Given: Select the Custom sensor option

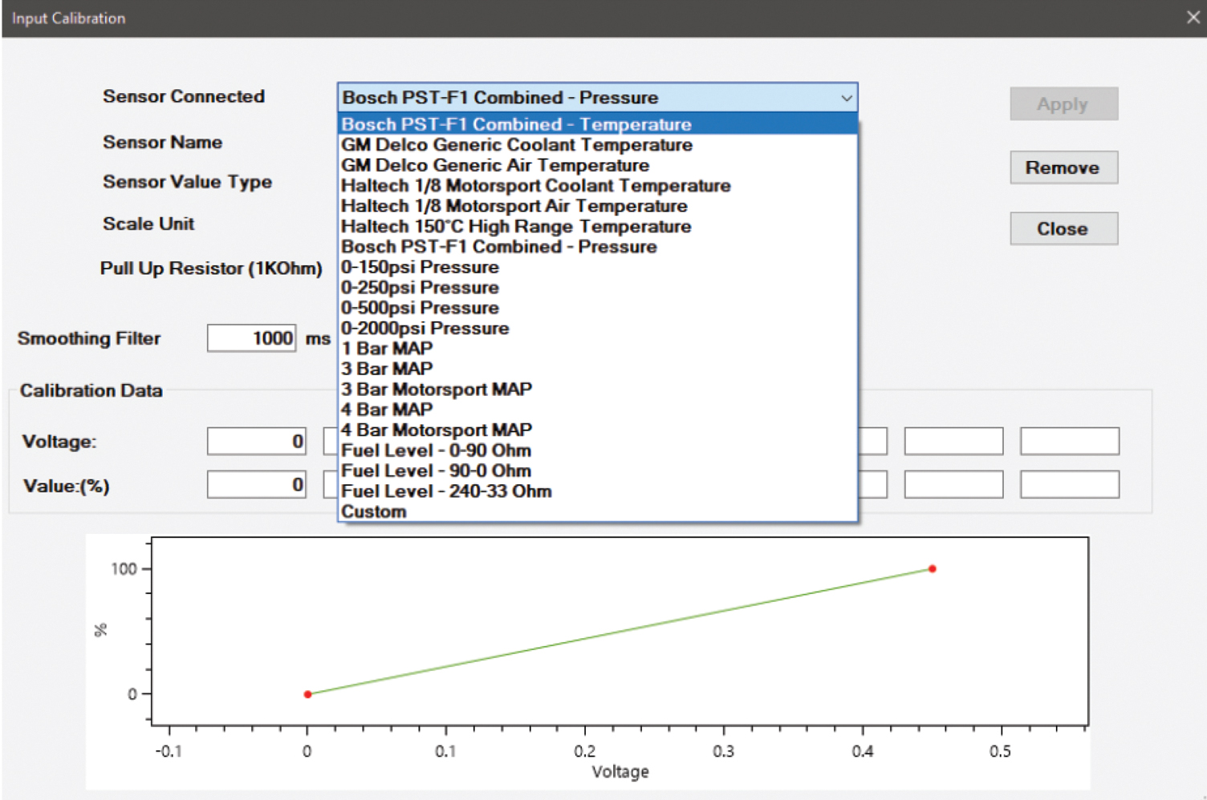Looking at the screenshot, I should (x=598, y=511).
